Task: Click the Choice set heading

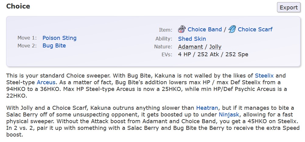Action: point(18,6)
